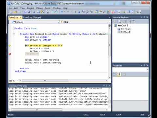Screen dimensions: 157x118
Task: Cut selection using the scissors icon
Action: [x=34, y=12]
